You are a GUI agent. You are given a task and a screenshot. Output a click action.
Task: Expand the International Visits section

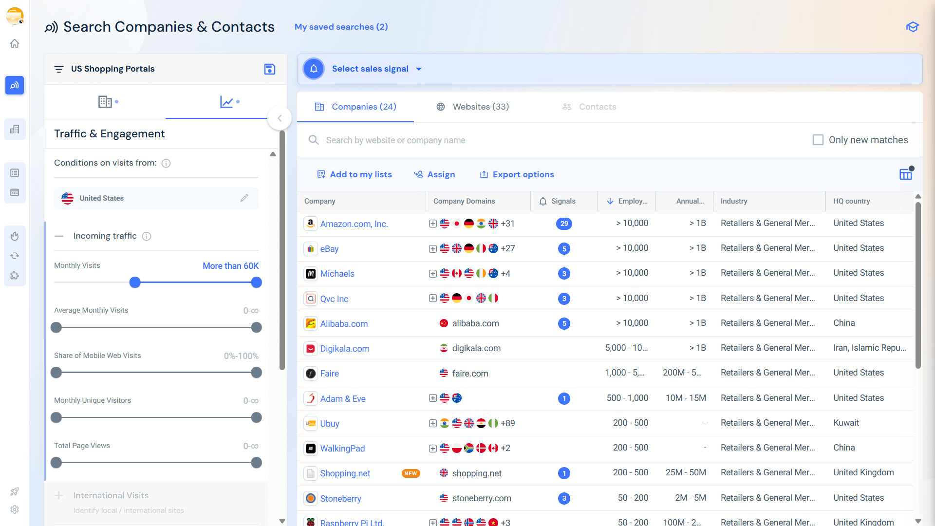[x=59, y=495]
